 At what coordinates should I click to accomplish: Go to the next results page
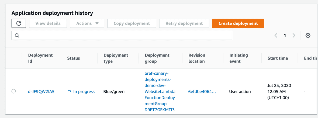pos(294,36)
